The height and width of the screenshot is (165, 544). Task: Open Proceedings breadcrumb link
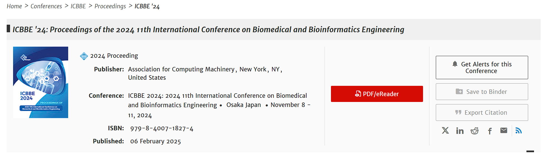click(110, 6)
